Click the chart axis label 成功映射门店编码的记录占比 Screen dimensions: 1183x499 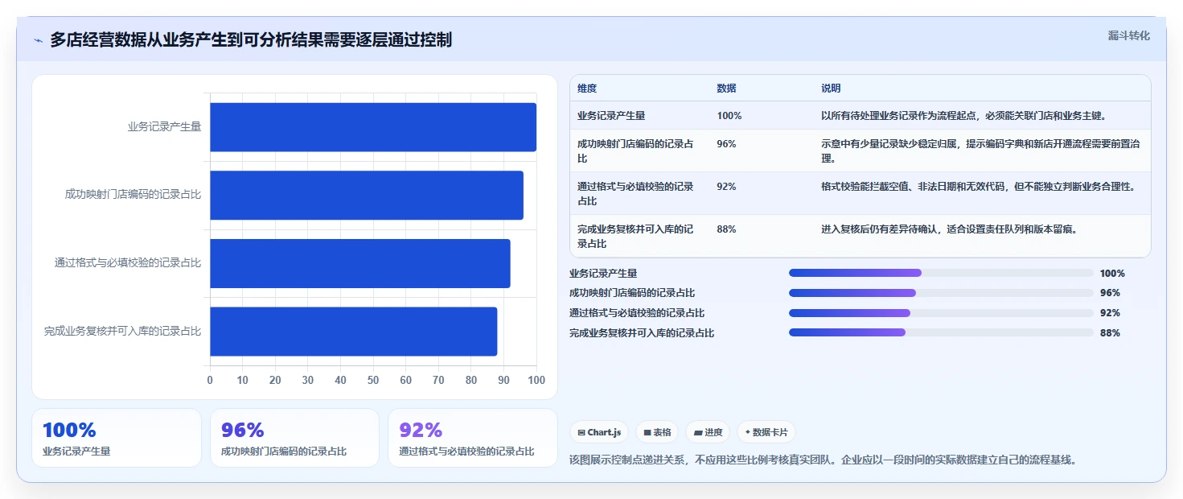[x=133, y=195]
